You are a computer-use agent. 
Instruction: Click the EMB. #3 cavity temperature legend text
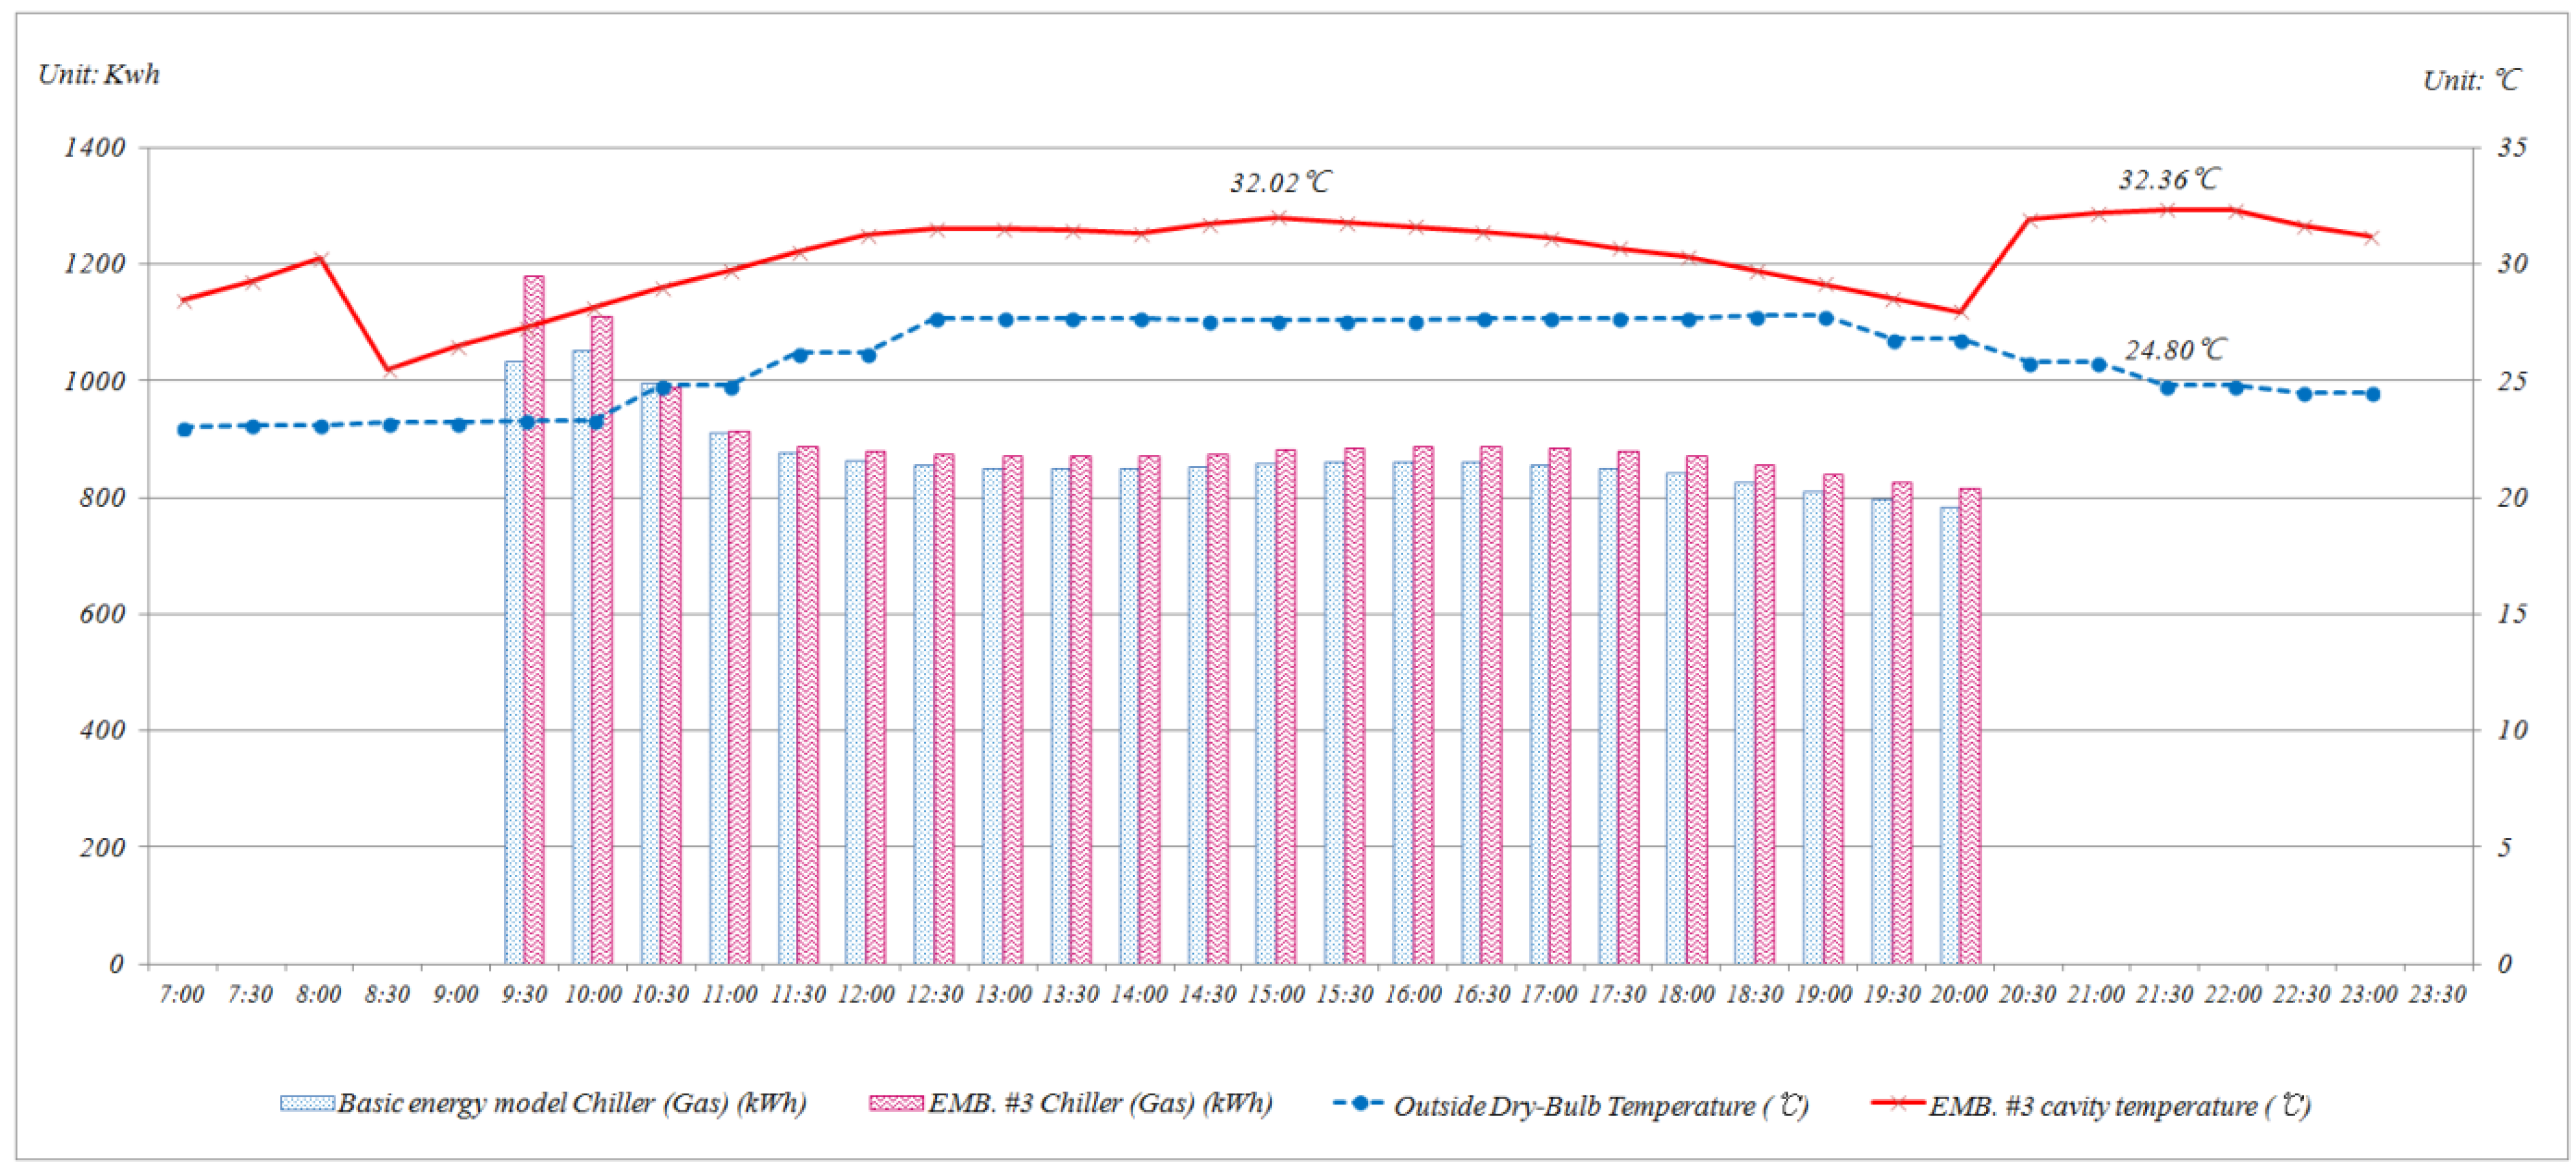(x=2119, y=1105)
